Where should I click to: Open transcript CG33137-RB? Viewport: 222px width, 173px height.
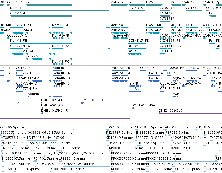17,35
